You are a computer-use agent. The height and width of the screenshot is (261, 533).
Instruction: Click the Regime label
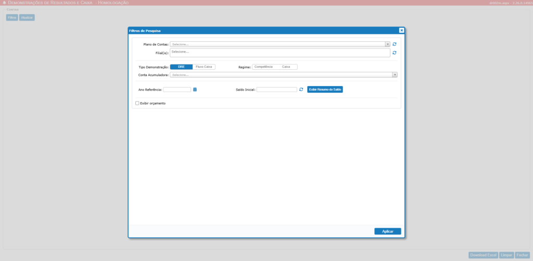coord(245,67)
